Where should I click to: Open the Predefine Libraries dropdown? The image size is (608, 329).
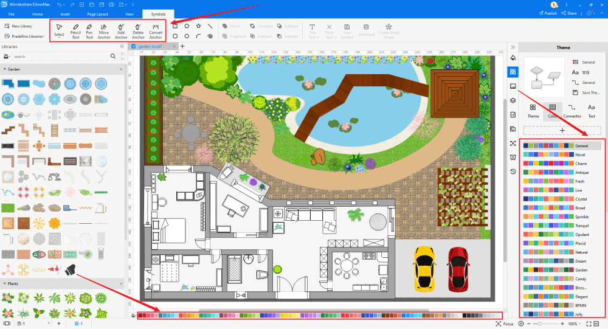(x=44, y=36)
